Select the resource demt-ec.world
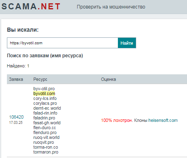Screen dimensions: 187x158 [x=47, y=108]
